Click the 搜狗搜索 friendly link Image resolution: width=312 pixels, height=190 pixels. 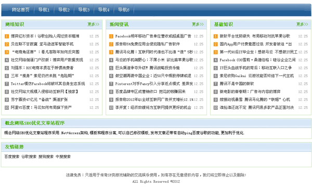pyautogui.click(x=46, y=157)
